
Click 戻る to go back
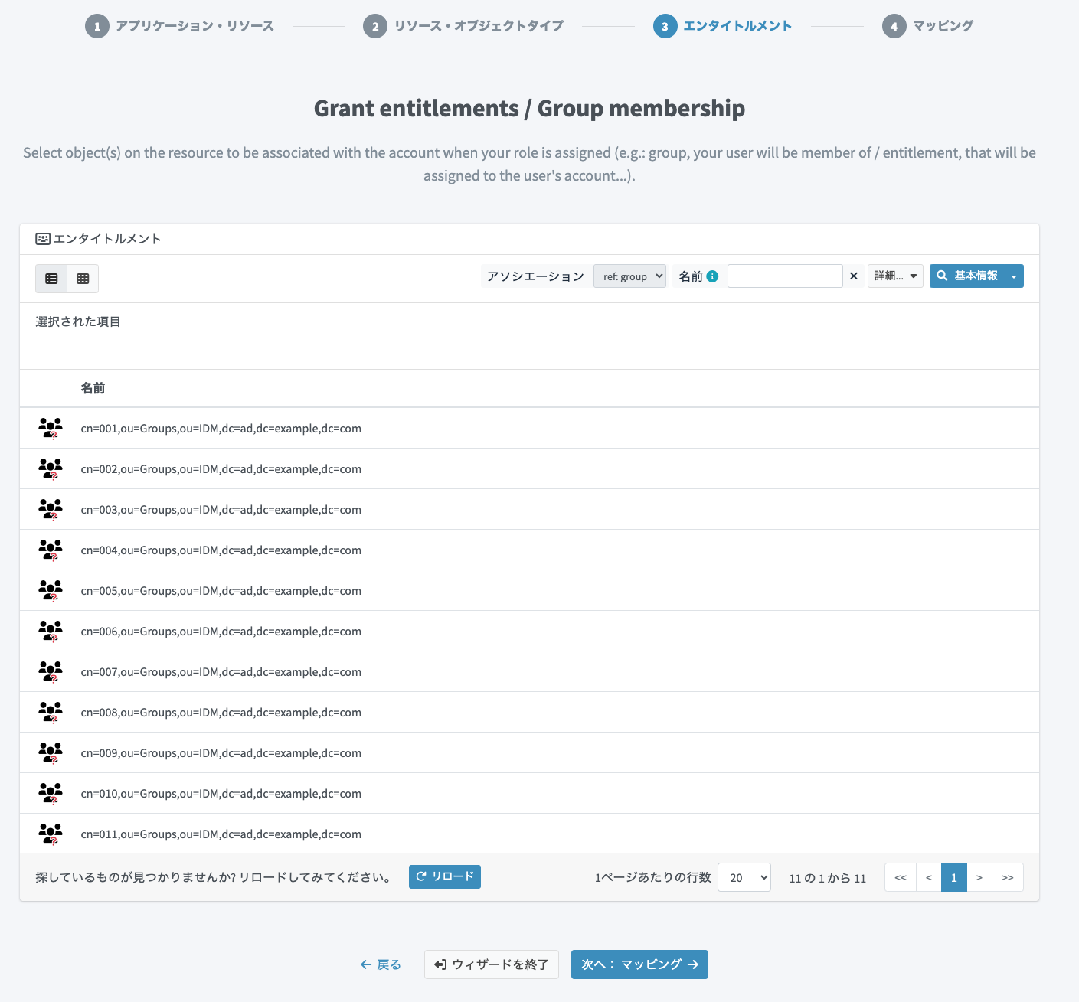click(381, 964)
